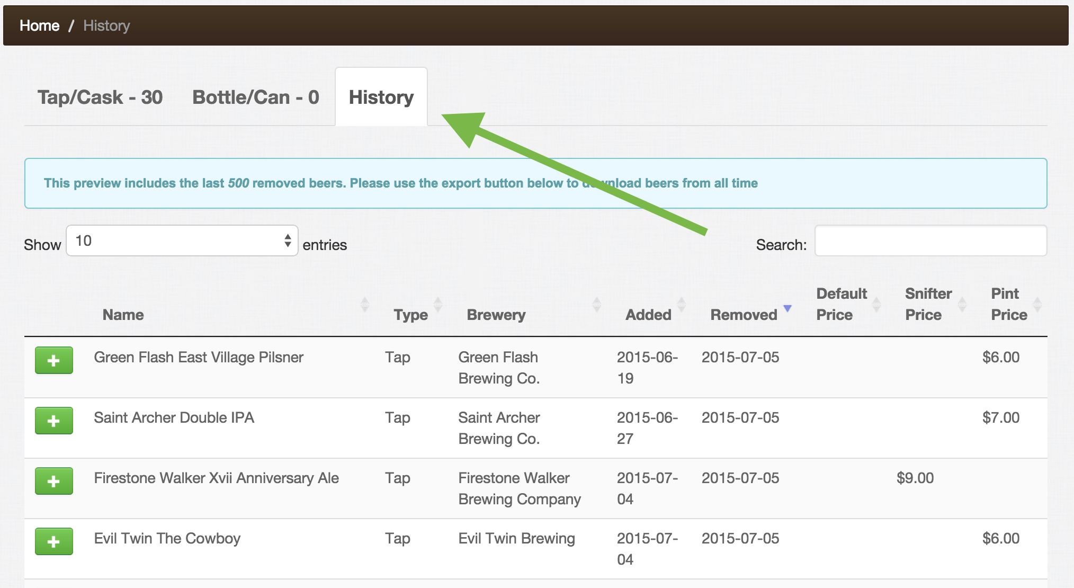This screenshot has height=588, width=1074.
Task: Click Evil Twin Brewing brewery cell
Action: [516, 539]
